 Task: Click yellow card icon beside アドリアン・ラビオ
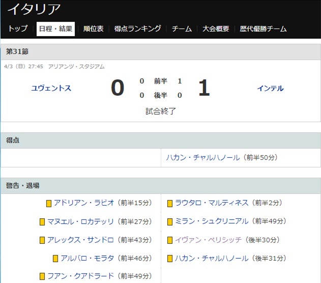[x=49, y=204]
